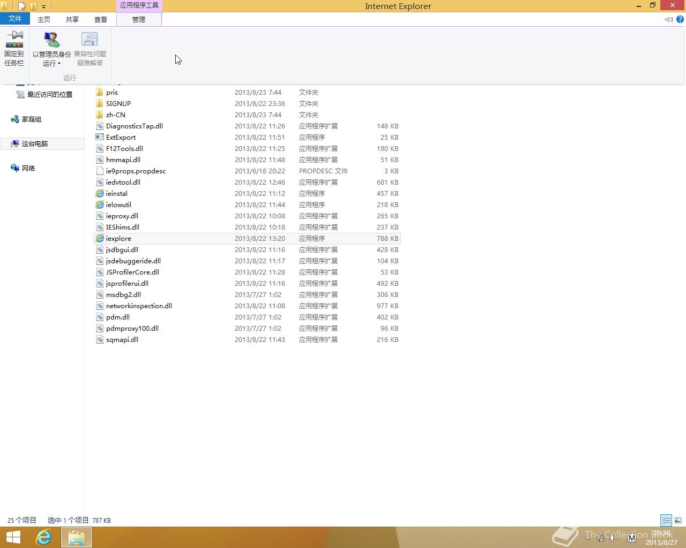Click New folder icon in quick access toolbar
686x548 pixels.
pos(33,6)
